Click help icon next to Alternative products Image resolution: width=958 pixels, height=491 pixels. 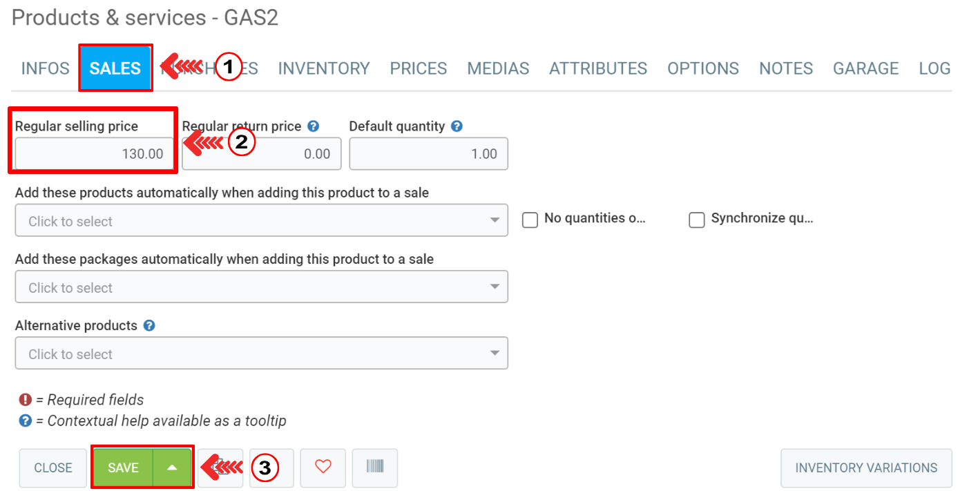(x=149, y=325)
